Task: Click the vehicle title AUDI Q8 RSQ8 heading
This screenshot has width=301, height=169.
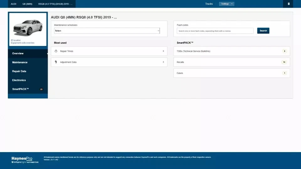Action: [84, 17]
